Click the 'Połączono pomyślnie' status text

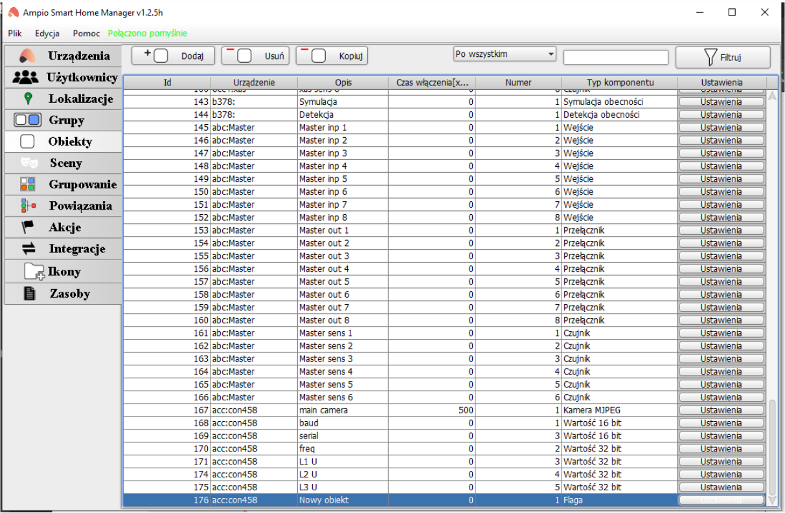(148, 33)
